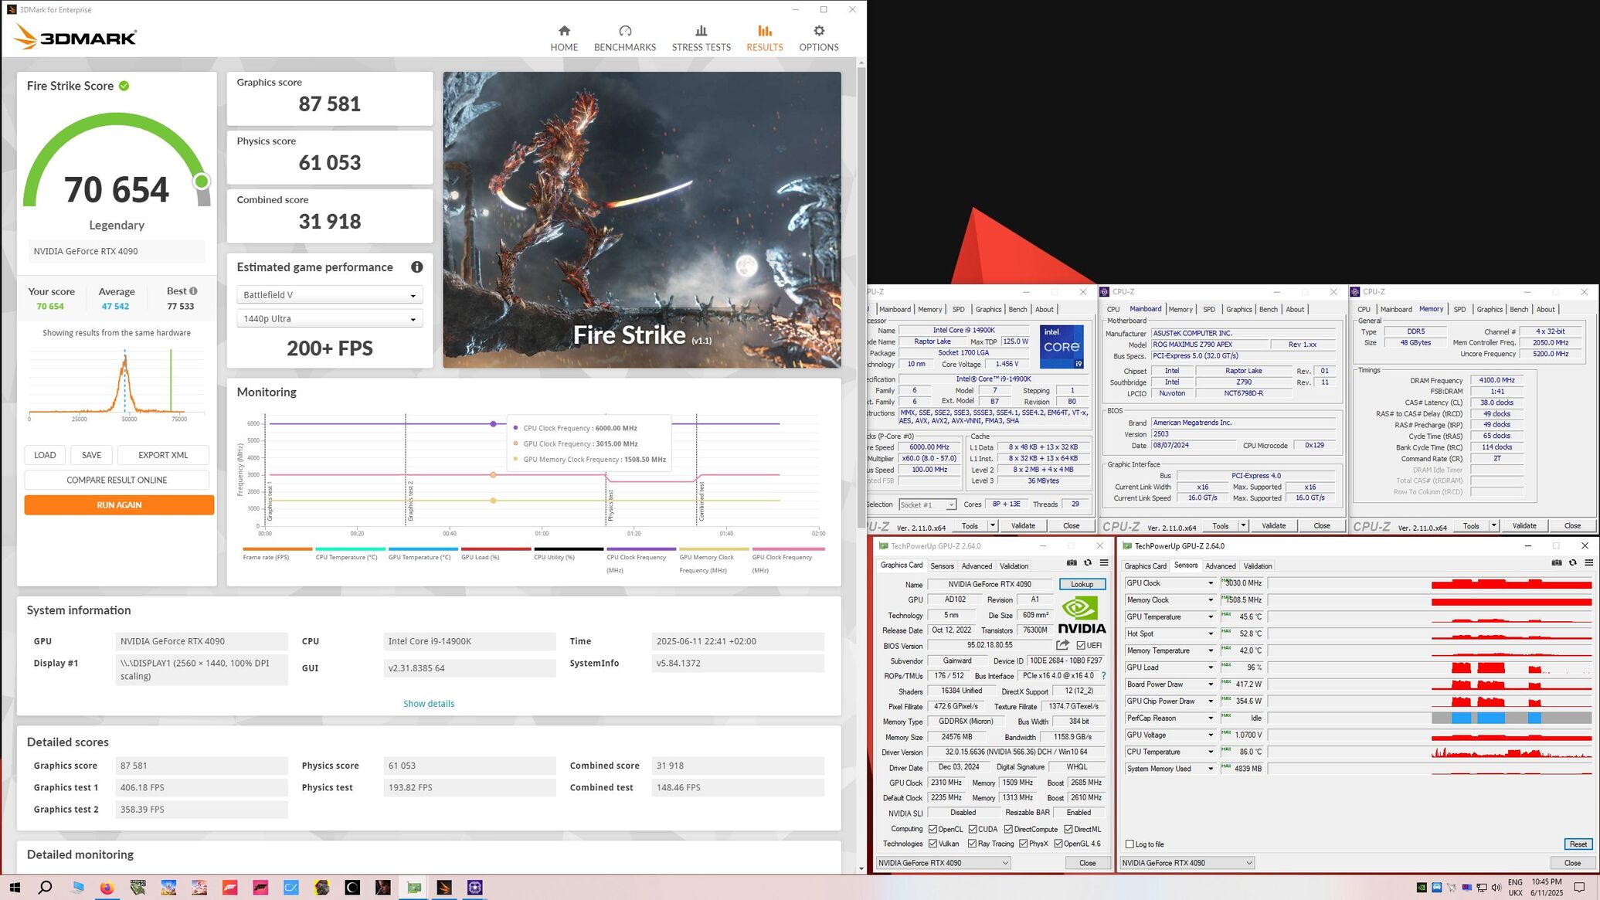Open the Windows Start menu

pos(15,888)
